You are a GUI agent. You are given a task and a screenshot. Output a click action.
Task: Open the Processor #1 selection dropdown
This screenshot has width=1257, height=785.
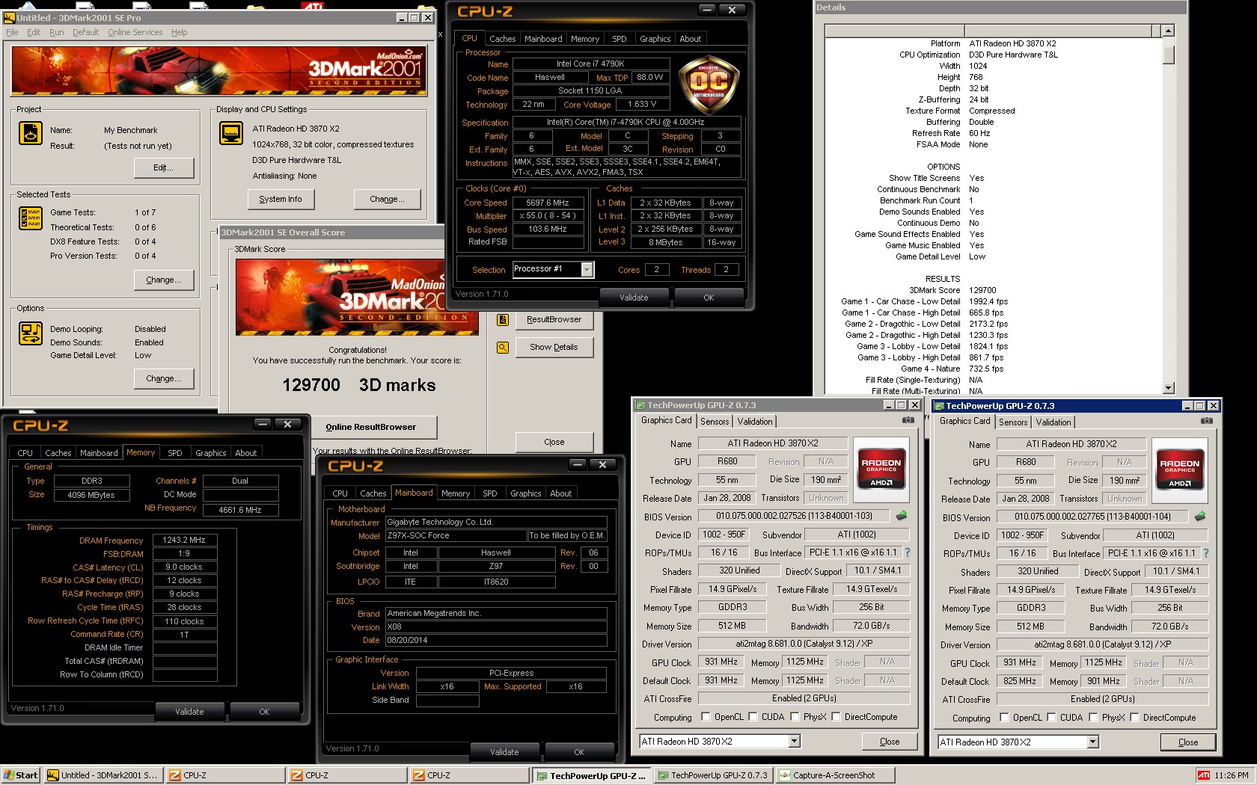coord(587,269)
